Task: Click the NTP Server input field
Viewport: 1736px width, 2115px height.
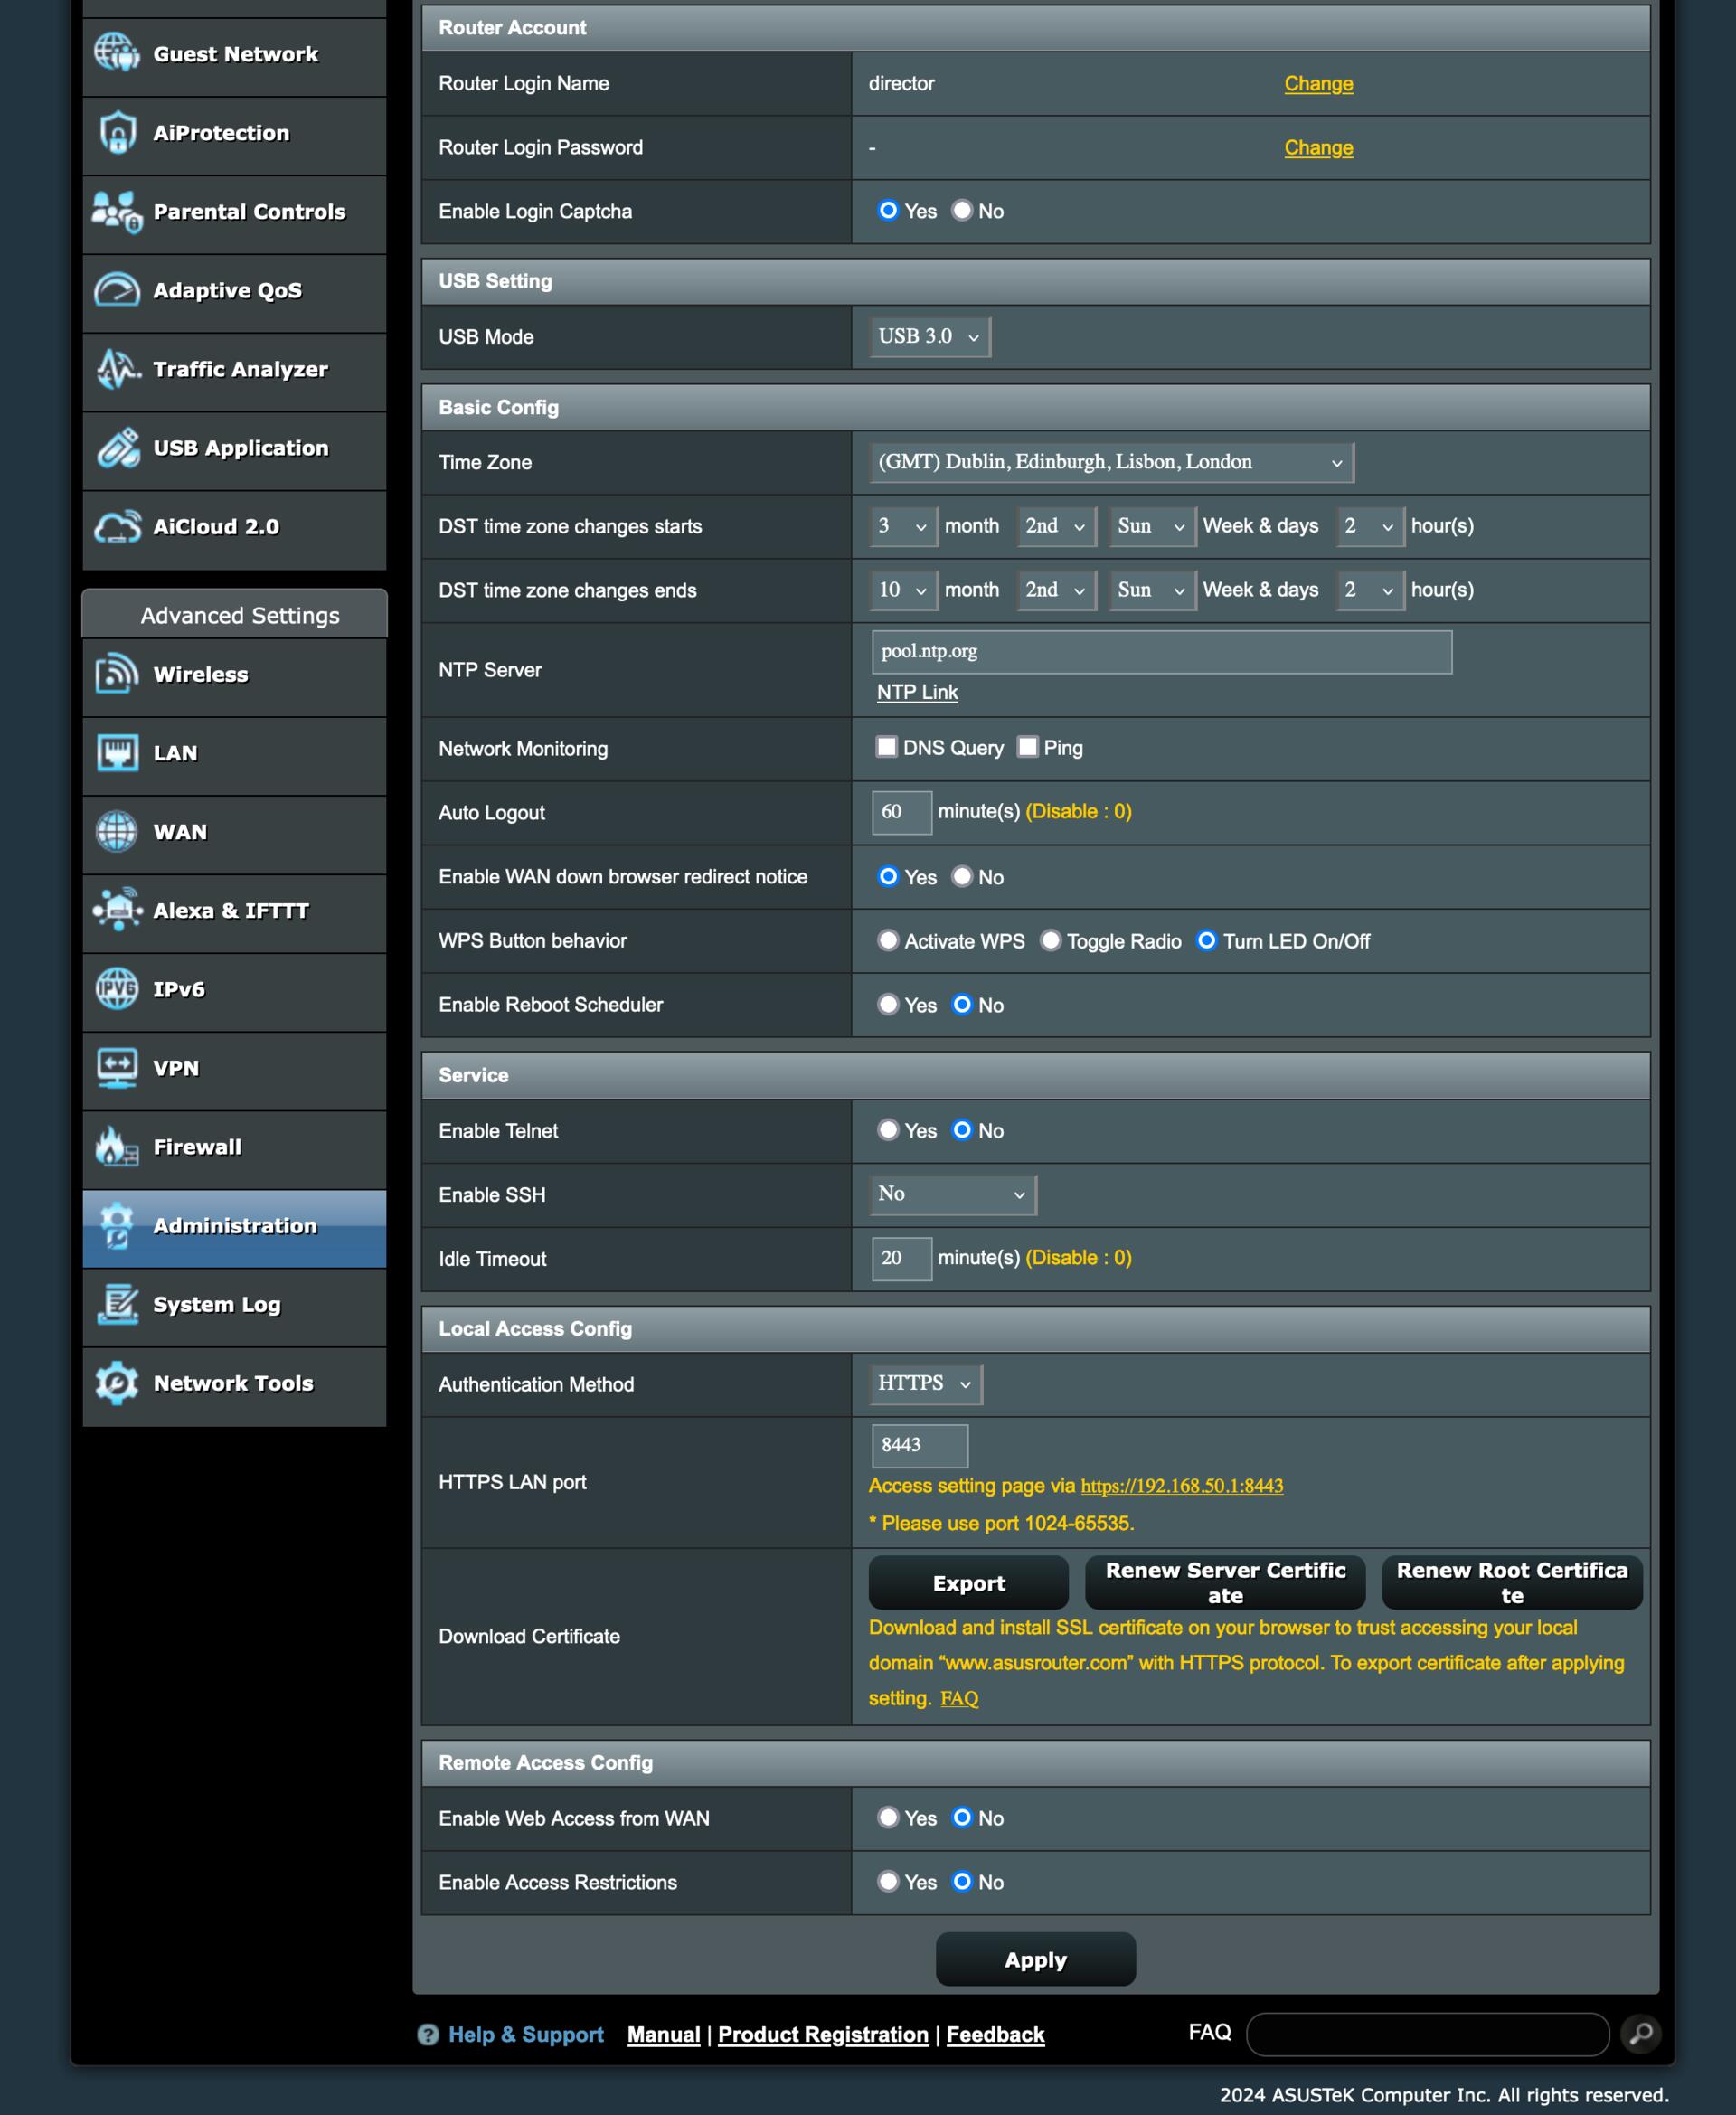Action: (x=1161, y=652)
